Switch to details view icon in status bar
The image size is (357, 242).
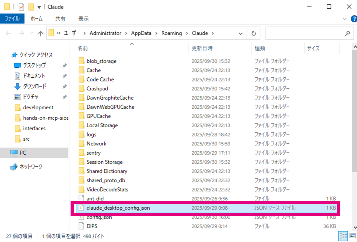point(343,236)
